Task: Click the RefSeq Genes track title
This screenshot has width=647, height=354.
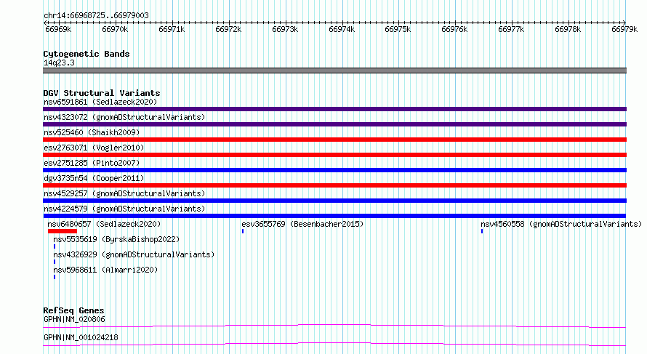Action: 73,310
